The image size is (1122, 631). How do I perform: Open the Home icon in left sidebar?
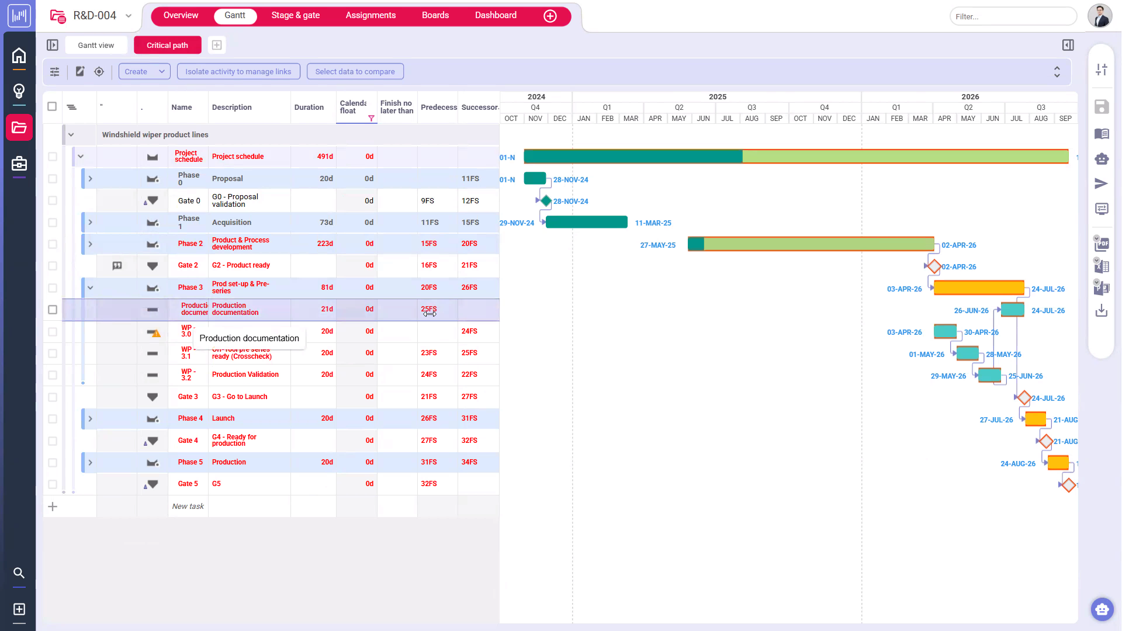pyautogui.click(x=19, y=56)
